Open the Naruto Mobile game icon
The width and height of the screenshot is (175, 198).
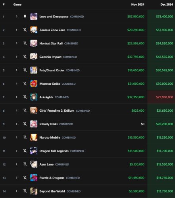(x=34, y=137)
